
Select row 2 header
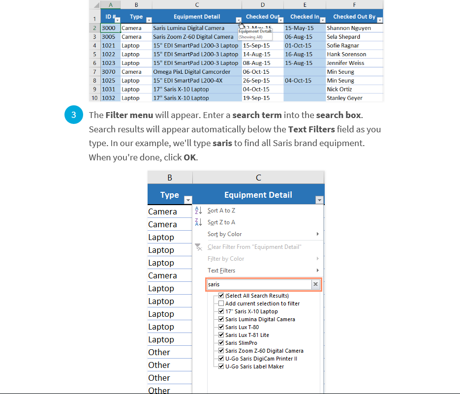94,28
